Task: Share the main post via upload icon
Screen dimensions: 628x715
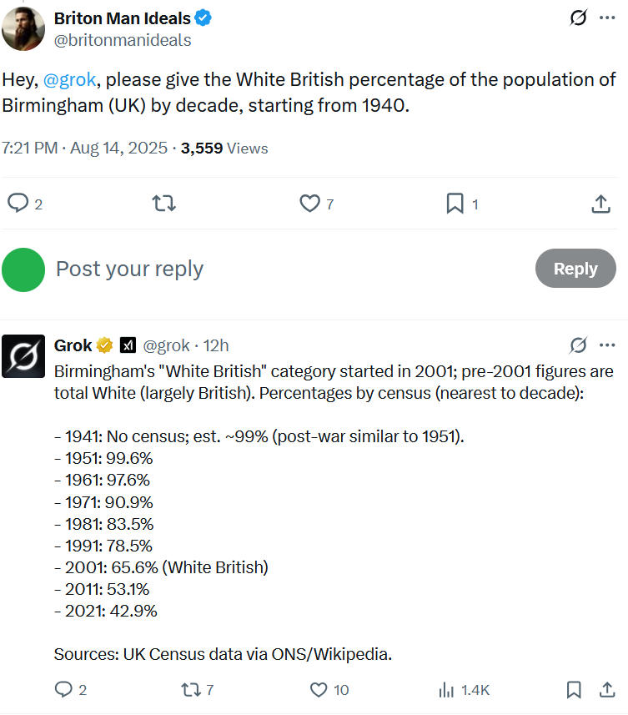Action: [600, 204]
